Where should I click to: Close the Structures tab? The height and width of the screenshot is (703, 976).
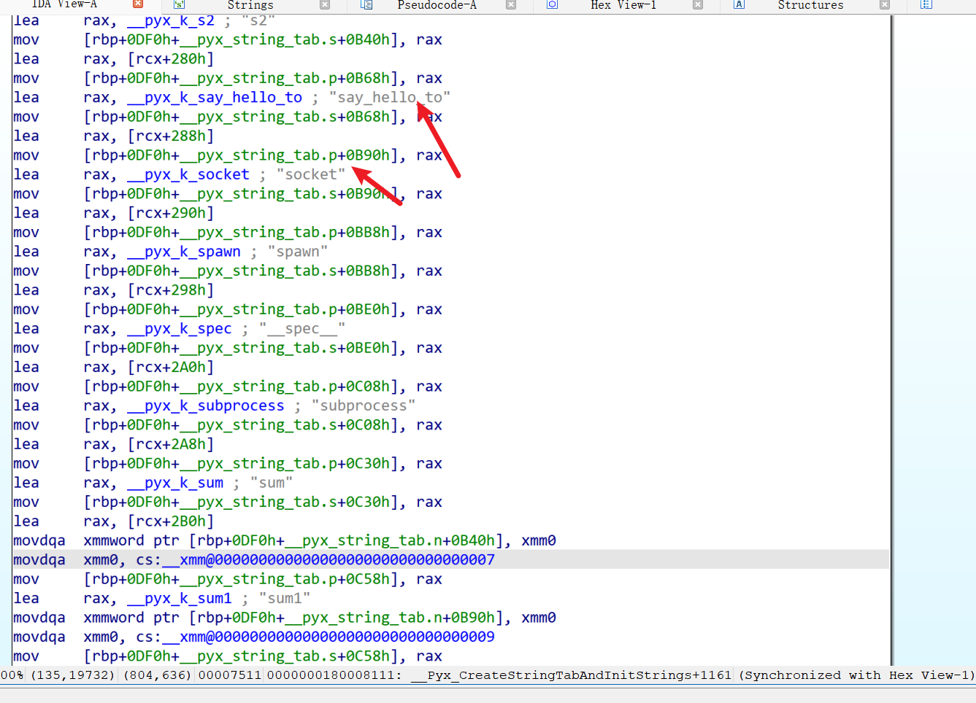pyautogui.click(x=885, y=4)
